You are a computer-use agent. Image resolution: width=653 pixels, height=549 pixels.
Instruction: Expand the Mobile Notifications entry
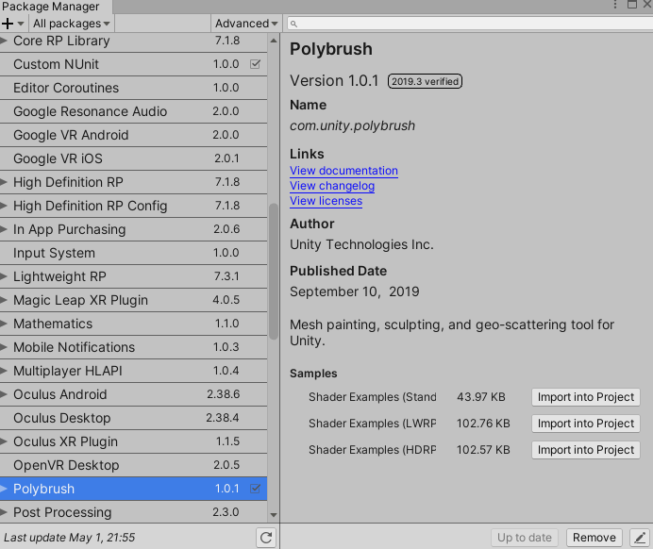tap(4, 347)
